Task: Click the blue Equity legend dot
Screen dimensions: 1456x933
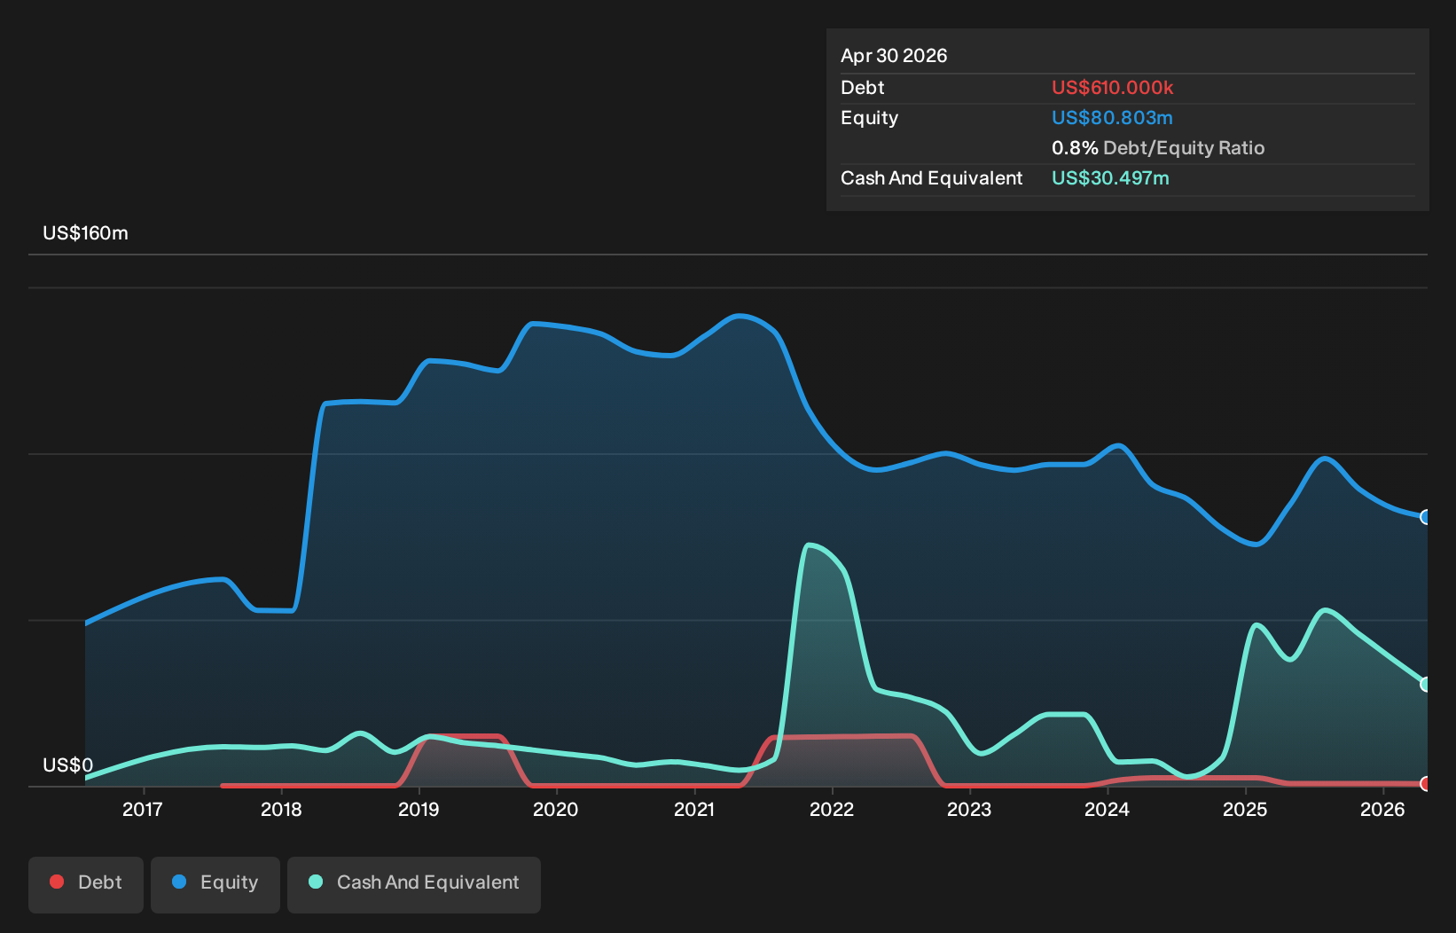Action: click(179, 882)
